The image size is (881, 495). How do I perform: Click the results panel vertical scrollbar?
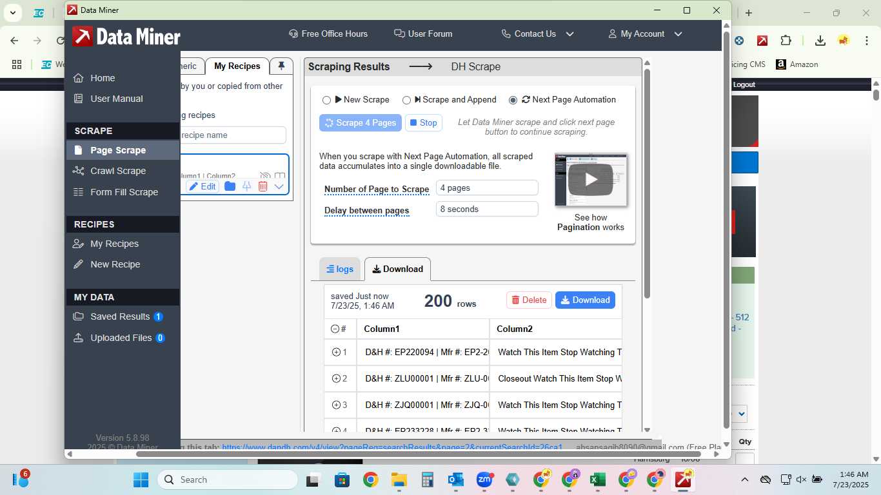(647, 184)
